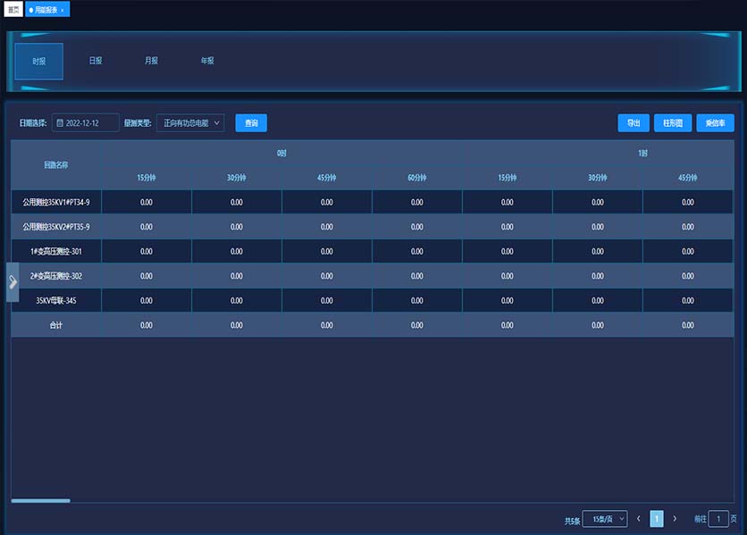Select the 时报 tab
The width and height of the screenshot is (747, 535).
coord(38,62)
